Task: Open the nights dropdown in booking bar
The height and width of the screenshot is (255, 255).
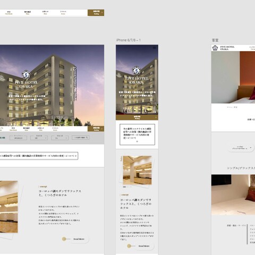Action: tap(39, 138)
